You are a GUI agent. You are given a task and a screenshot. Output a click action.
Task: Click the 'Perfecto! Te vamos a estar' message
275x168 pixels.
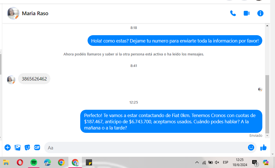[x=171, y=121]
